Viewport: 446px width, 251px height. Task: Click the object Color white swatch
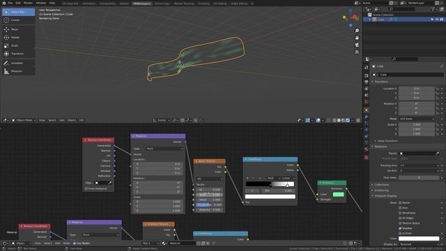[419, 238]
